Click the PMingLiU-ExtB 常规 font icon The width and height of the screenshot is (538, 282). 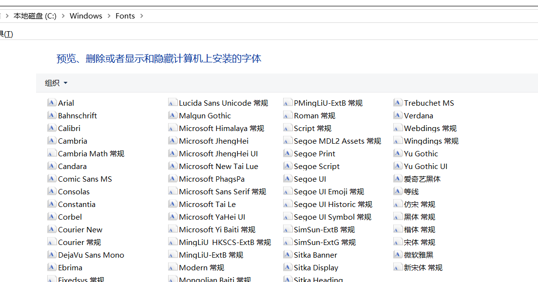[288, 103]
